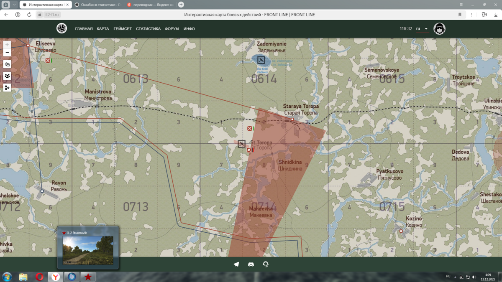Click the ИНФО navigation link
This screenshot has width=502, height=282.
click(x=189, y=29)
